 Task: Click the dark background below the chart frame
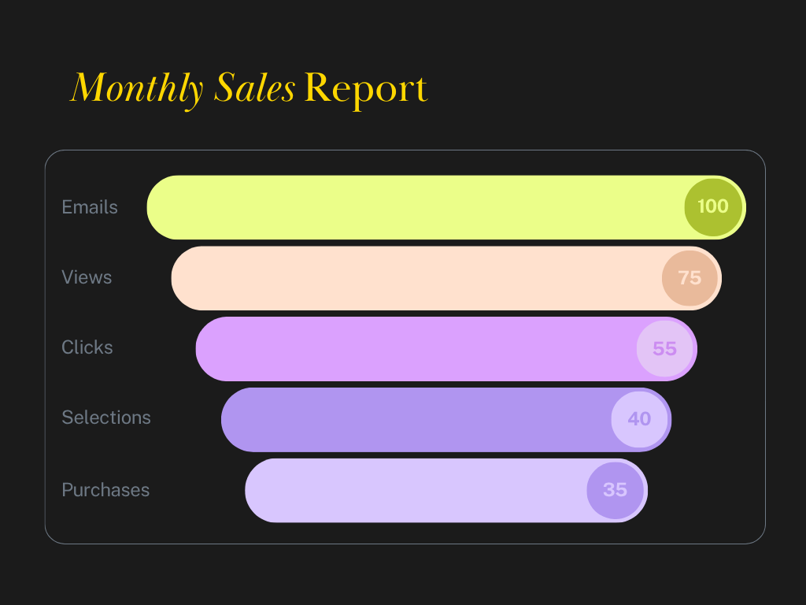click(405, 575)
